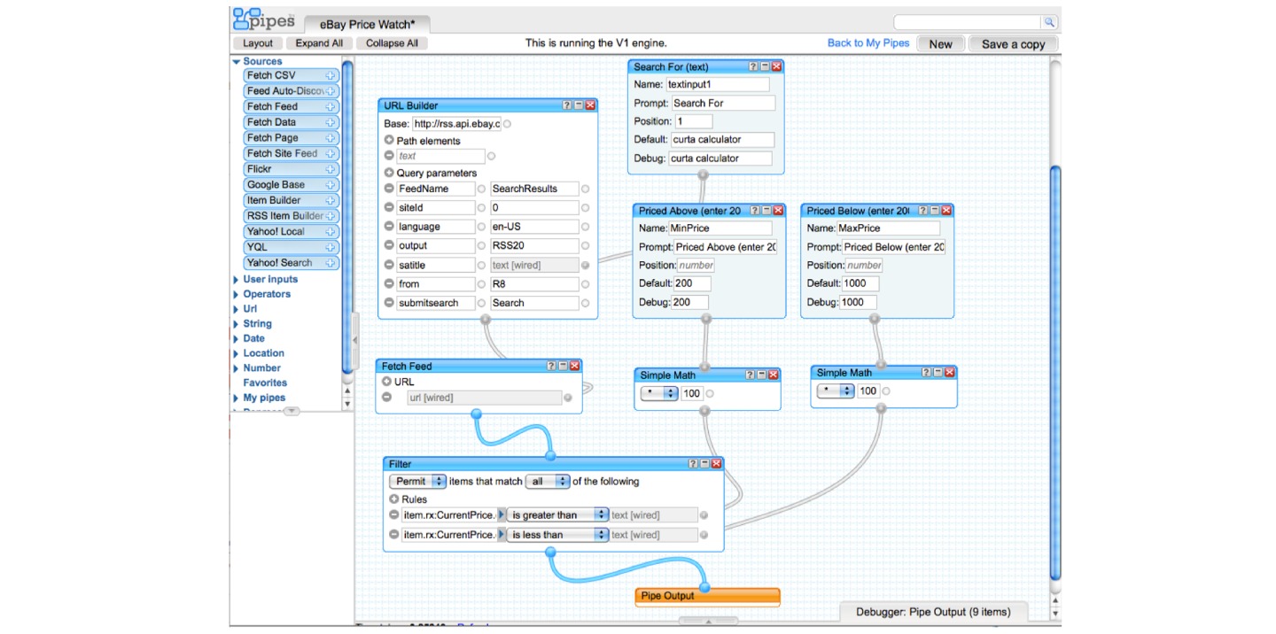Click the magnifier search icon at top right
Screen dimensions: 1276x634
click(1049, 22)
